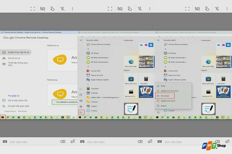Focus the middle panel 'Gửi văn bản' text field

(x=111, y=142)
